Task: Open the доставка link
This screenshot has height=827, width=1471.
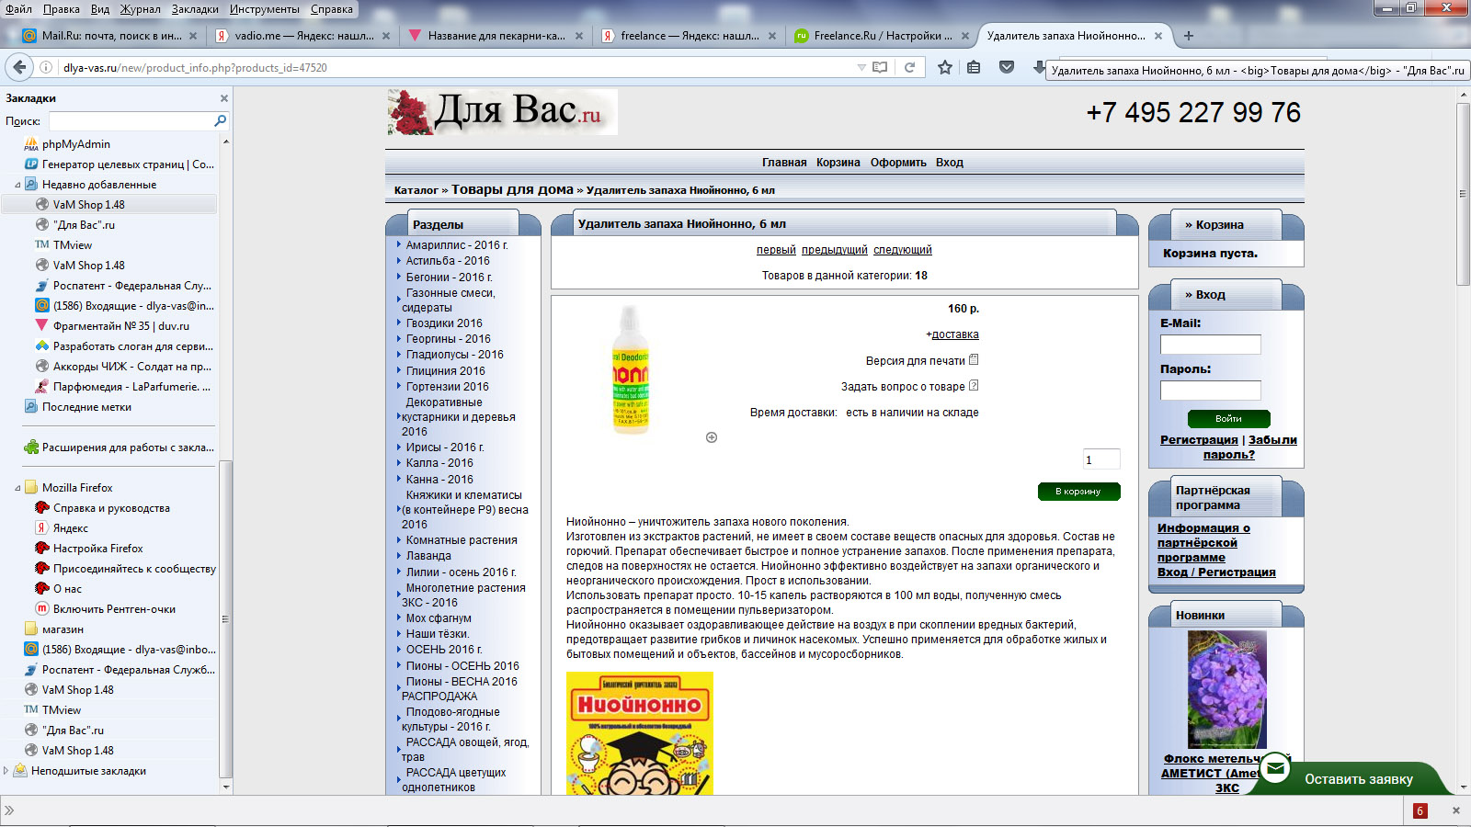Action: coord(955,334)
